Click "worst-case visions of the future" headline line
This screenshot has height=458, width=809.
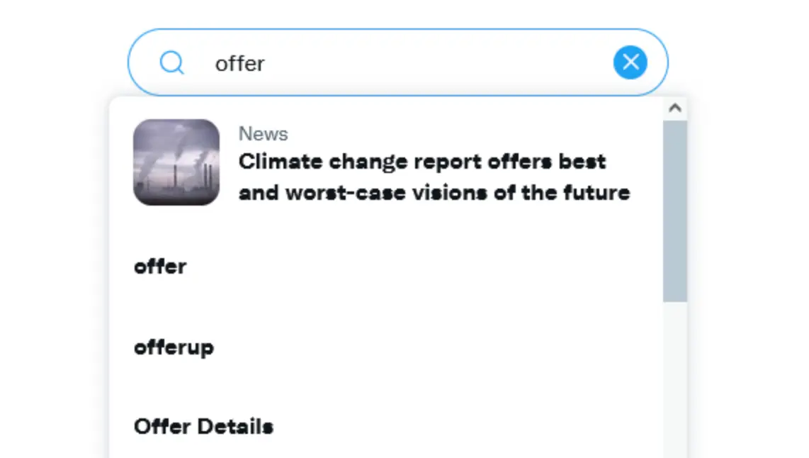tap(457, 192)
